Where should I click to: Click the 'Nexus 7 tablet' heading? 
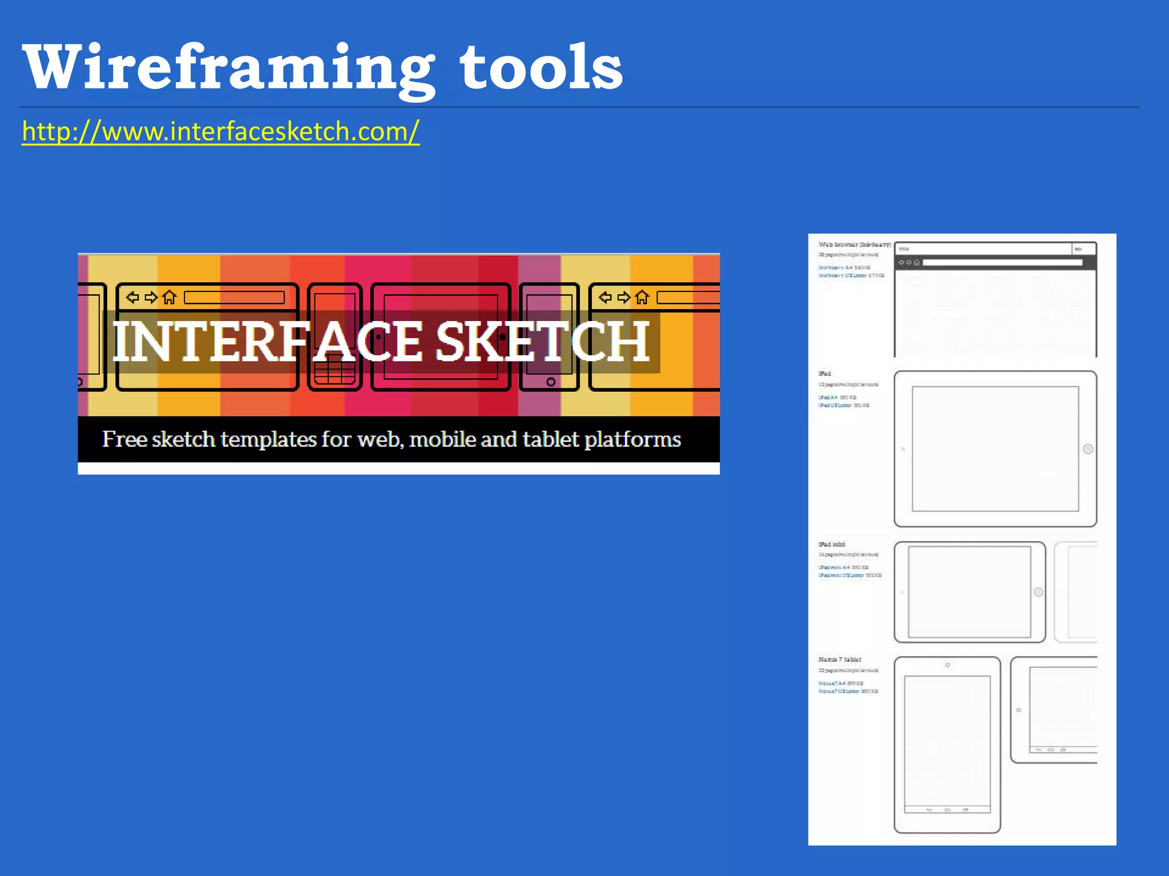840,659
